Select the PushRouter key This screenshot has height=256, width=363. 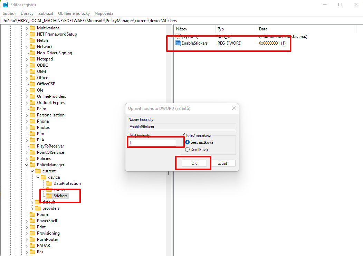pyautogui.click(x=47, y=239)
